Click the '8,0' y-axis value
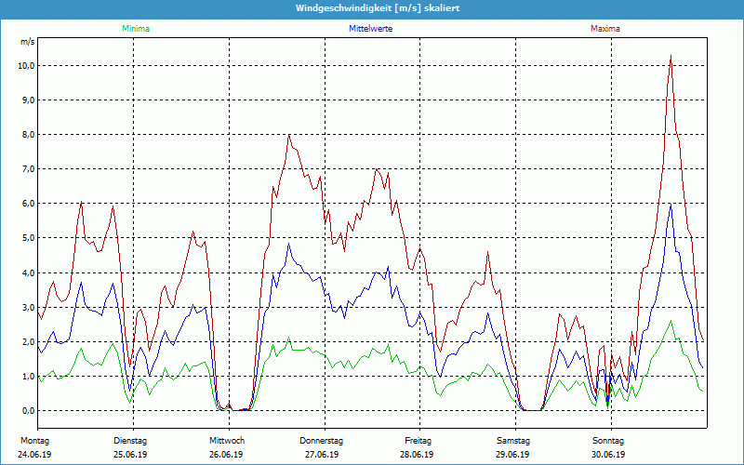 tap(28, 135)
